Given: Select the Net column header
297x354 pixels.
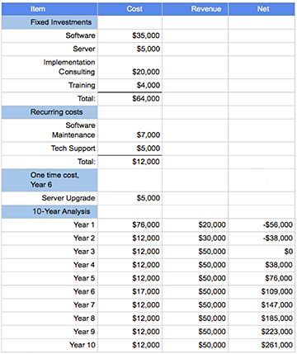Looking at the screenshot, I should click(262, 9).
